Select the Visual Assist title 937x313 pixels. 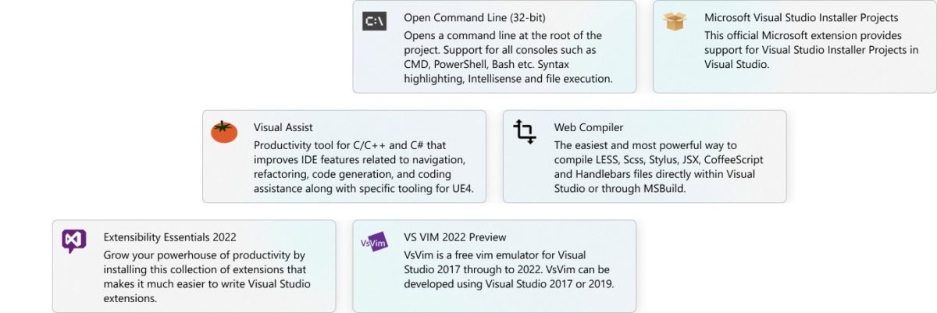coord(283,126)
